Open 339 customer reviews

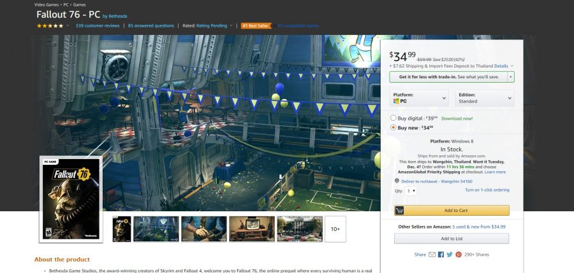[x=98, y=25]
